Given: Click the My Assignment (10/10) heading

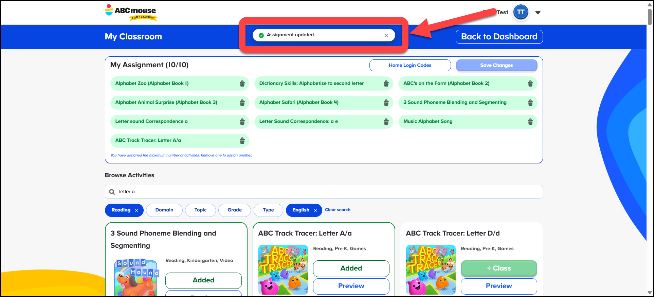Looking at the screenshot, I should pyautogui.click(x=149, y=65).
